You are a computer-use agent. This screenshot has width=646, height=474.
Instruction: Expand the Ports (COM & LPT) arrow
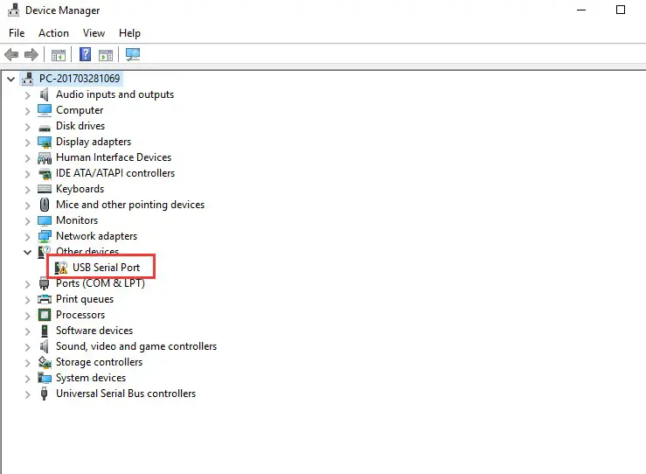[x=28, y=284]
